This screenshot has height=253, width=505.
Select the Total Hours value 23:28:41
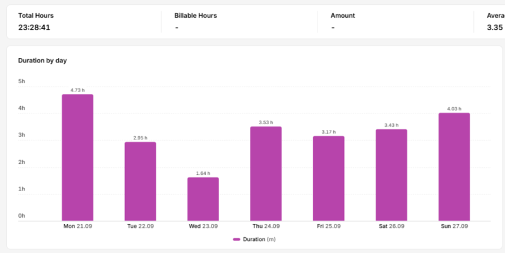pos(34,27)
